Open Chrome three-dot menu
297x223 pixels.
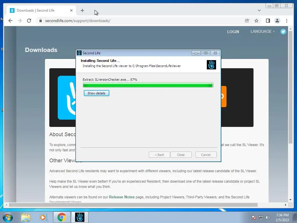[x=287, y=21]
